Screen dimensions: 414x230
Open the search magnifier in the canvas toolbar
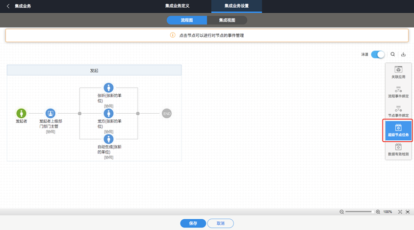(x=393, y=54)
